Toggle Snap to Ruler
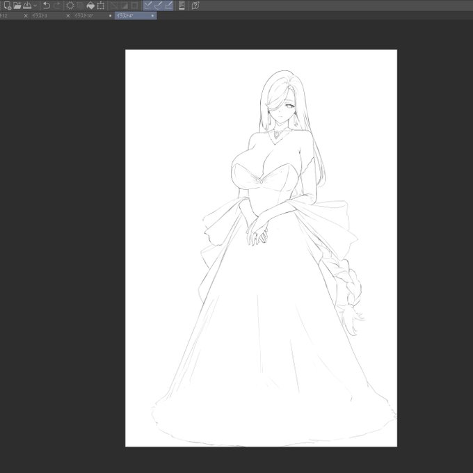Screen dimensions: 473x473 147,5
